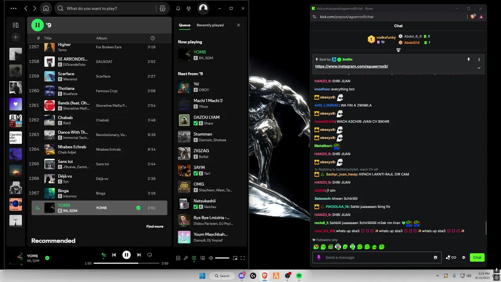Pause playback in bottom player bar
The image size is (501, 282).
point(126,255)
